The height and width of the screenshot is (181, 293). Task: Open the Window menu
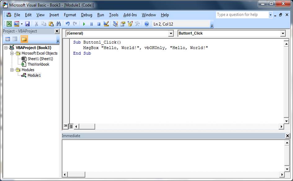click(x=149, y=15)
